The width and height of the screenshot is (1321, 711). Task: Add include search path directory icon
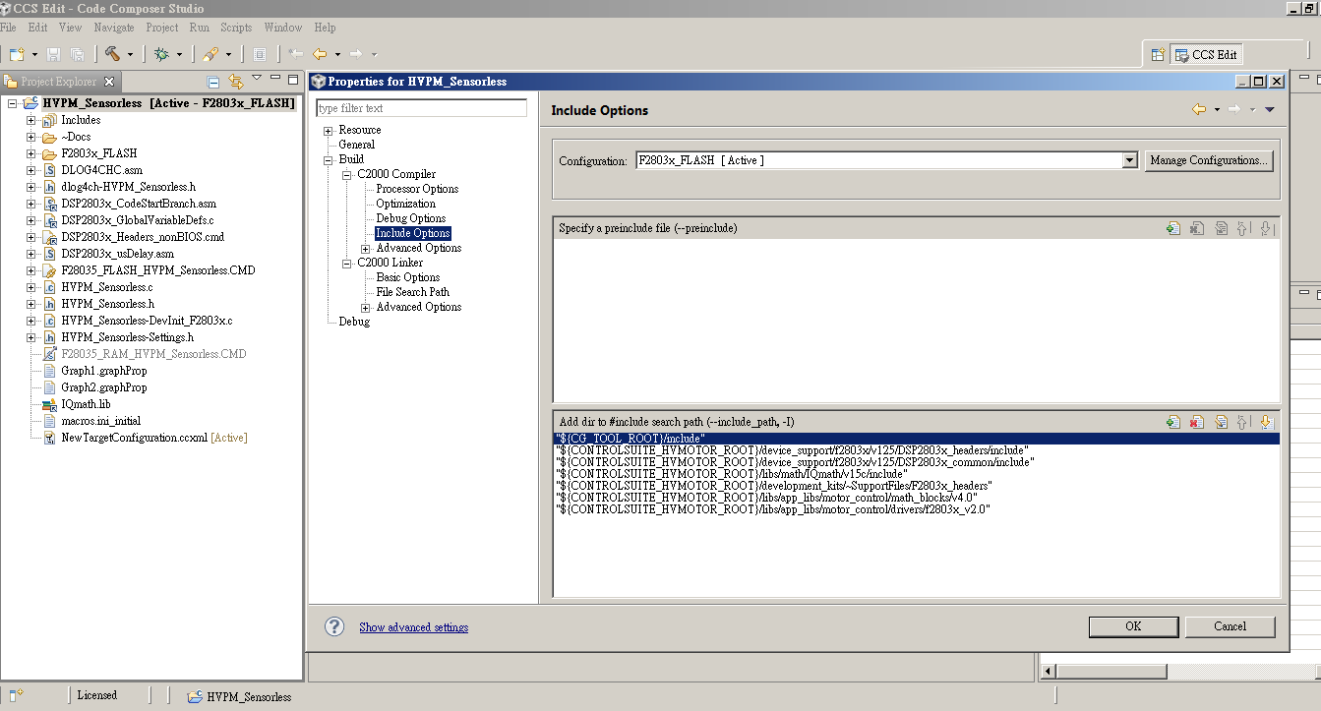point(1172,422)
